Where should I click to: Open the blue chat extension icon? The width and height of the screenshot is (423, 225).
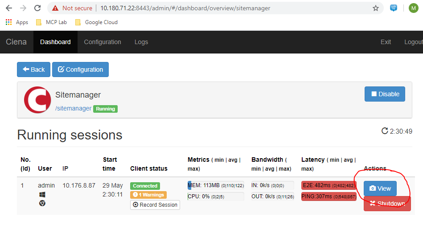pyautogui.click(x=394, y=8)
